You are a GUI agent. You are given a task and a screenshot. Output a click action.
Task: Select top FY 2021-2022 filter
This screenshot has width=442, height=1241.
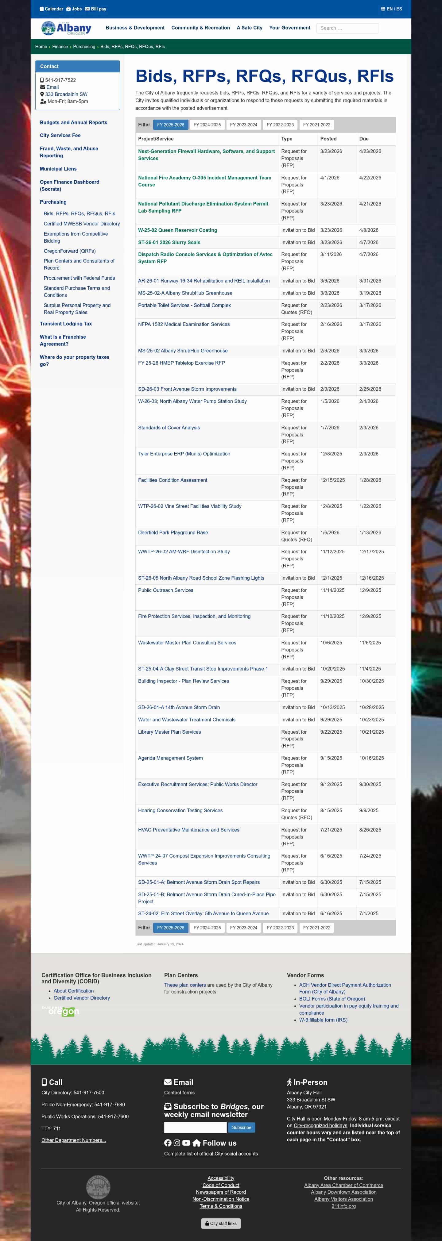tap(317, 125)
